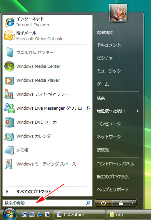Open ヘルプとサポート
Image resolution: width=151 pixels, height=220 pixels.
coord(113,189)
